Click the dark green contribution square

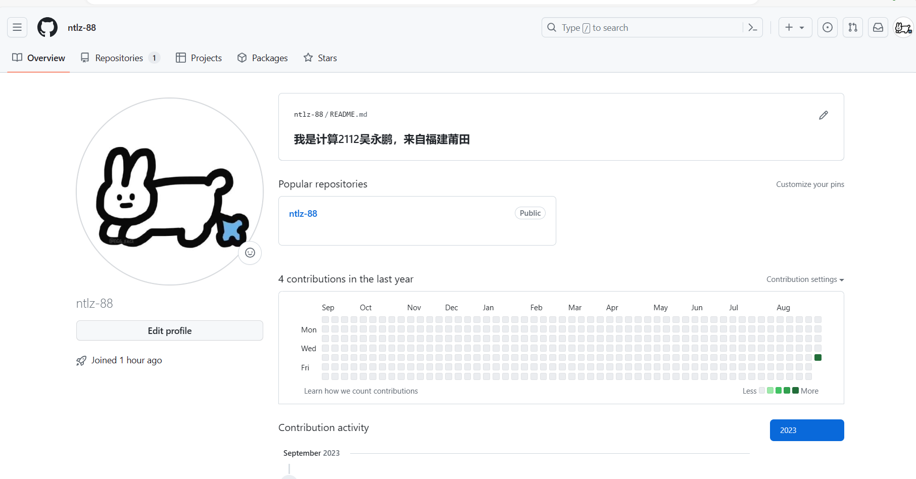click(x=818, y=358)
